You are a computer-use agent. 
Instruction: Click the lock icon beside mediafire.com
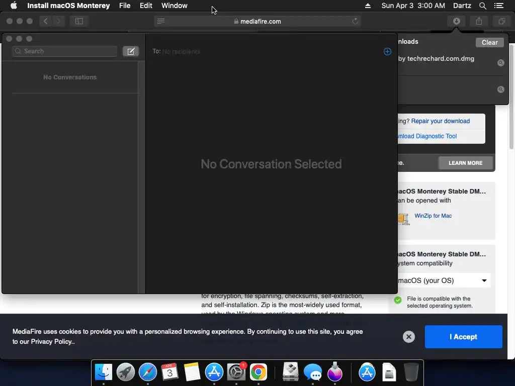(236, 21)
